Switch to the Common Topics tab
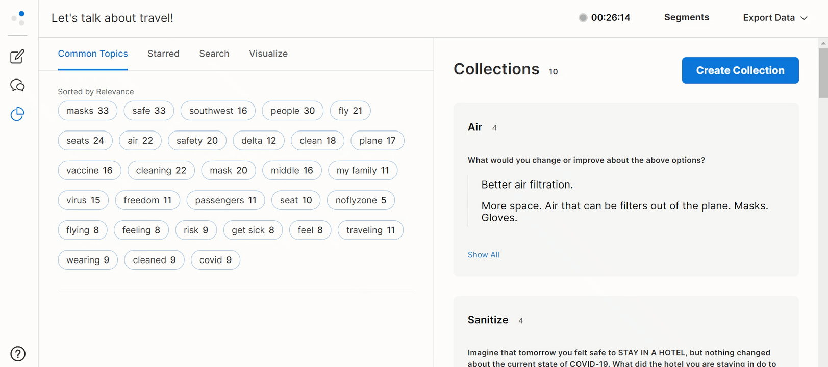The height and width of the screenshot is (367, 828). (x=93, y=54)
